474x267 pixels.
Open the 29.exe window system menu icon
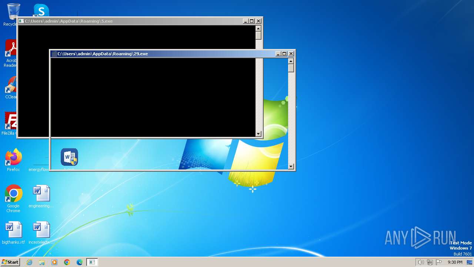(x=54, y=54)
